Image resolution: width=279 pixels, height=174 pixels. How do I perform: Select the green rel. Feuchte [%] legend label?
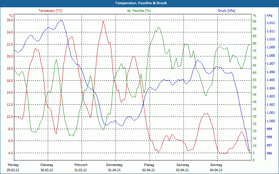point(138,11)
